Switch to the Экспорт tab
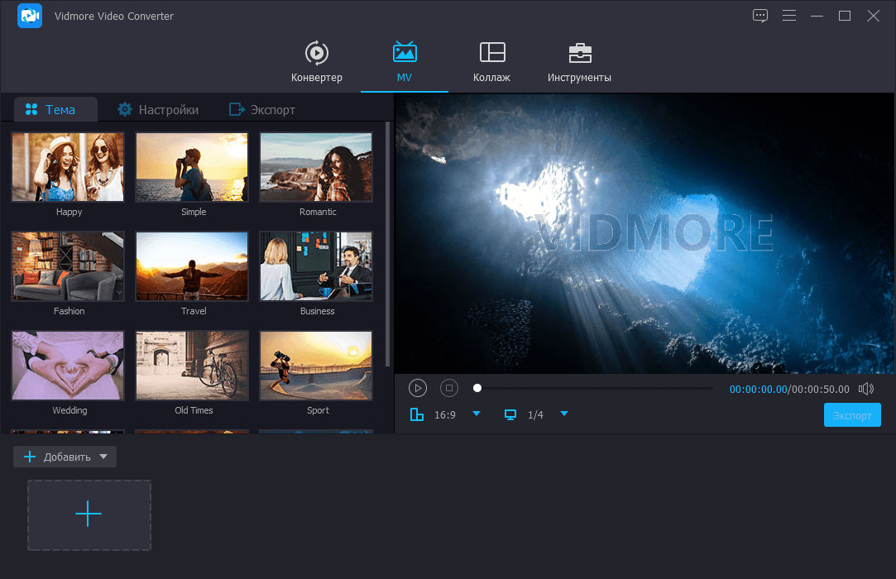 click(262, 109)
